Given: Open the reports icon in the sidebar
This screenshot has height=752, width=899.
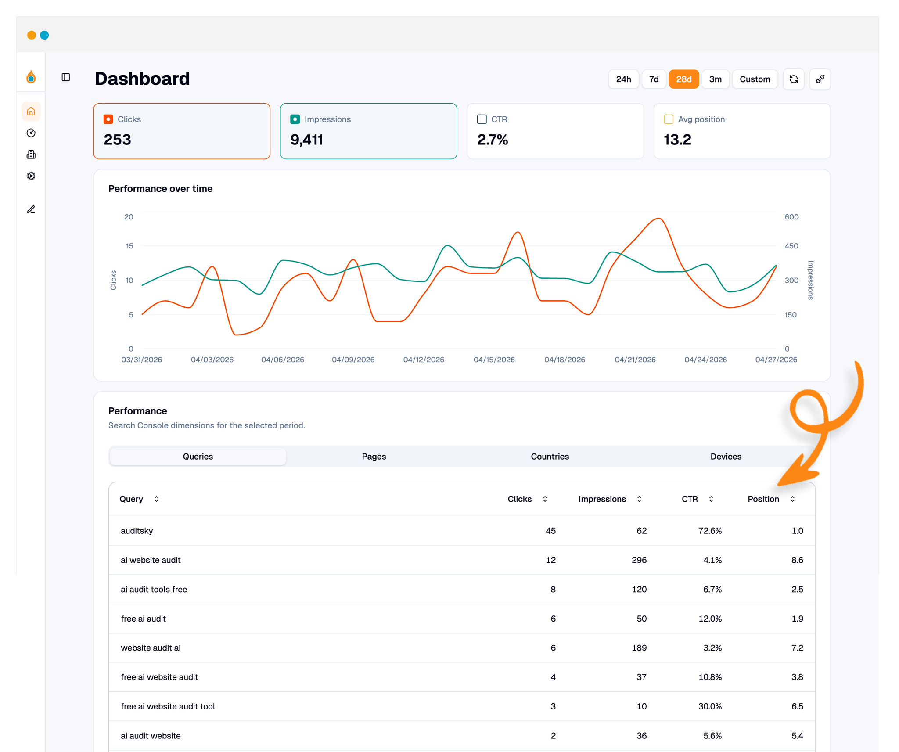Looking at the screenshot, I should click(31, 154).
